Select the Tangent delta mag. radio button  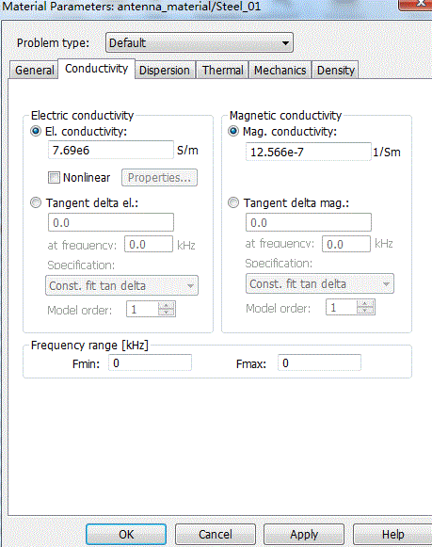(233, 202)
